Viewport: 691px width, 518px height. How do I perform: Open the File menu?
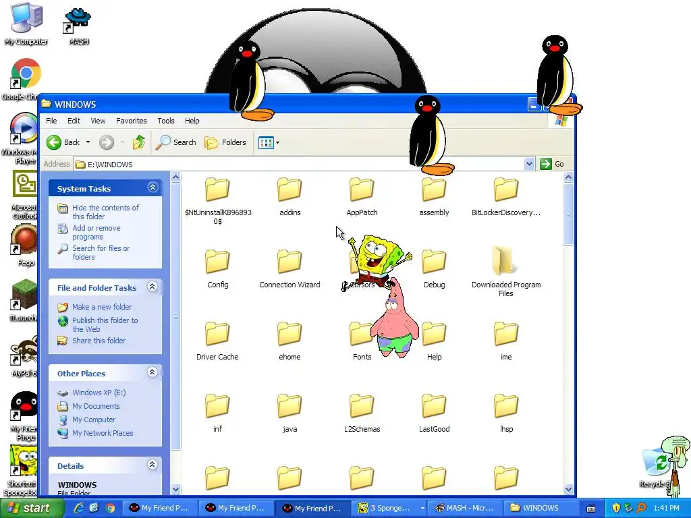(x=51, y=121)
